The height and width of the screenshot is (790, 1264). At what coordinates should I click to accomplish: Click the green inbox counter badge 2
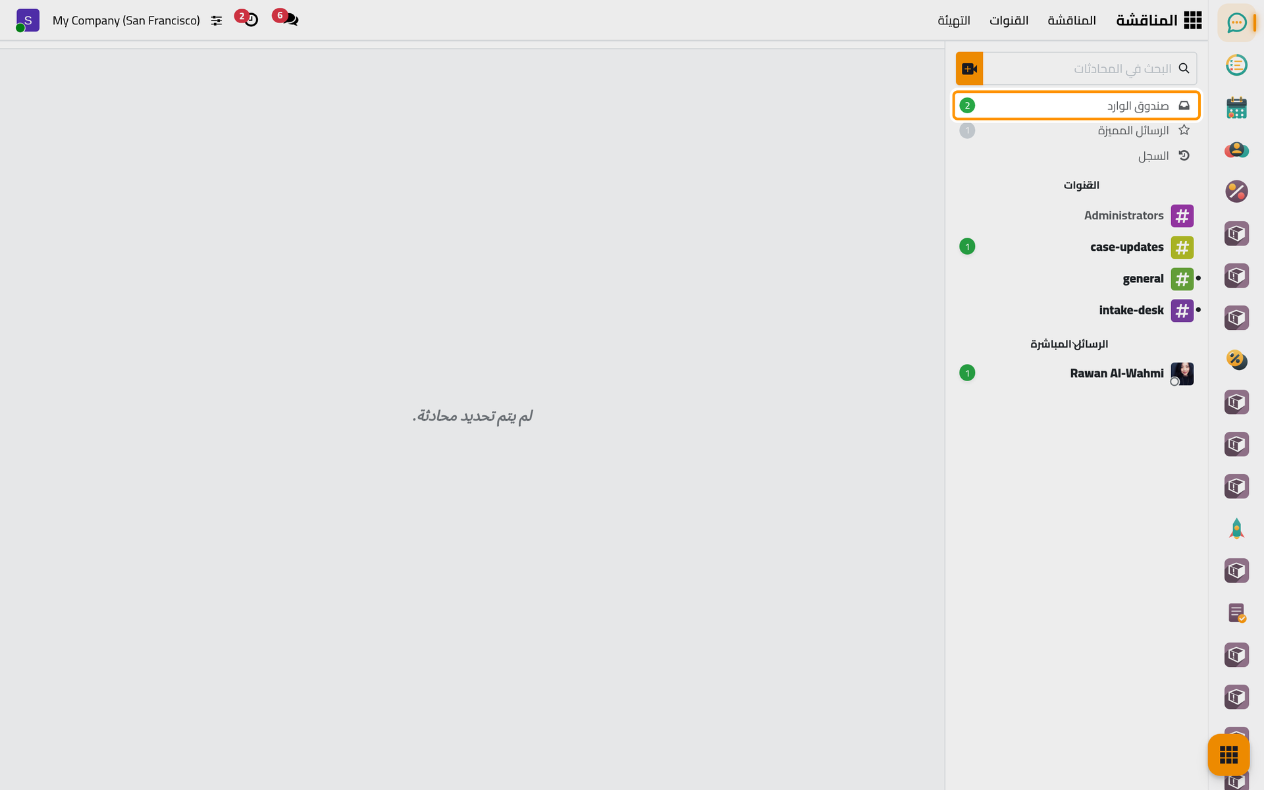click(x=967, y=105)
